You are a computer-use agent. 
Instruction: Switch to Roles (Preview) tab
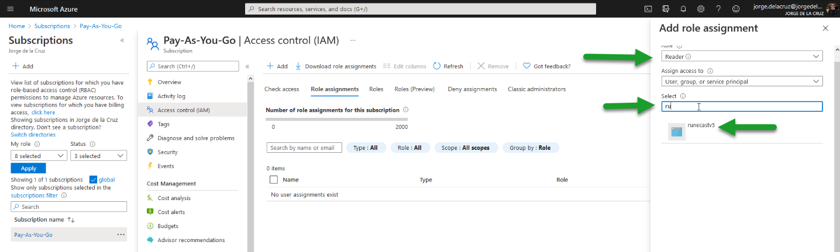pos(415,89)
